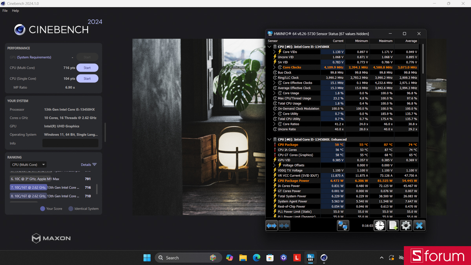471x265 pixels.
Task: Start sensor logging with report page icon
Action: click(392, 225)
